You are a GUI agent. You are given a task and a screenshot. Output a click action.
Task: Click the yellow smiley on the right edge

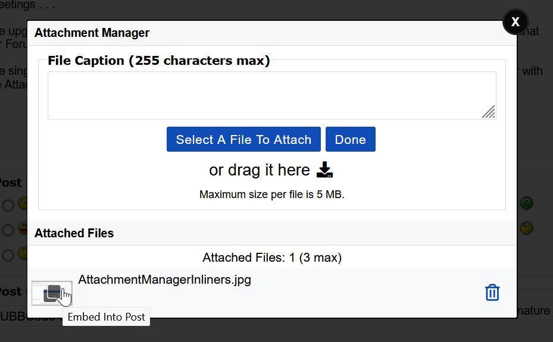click(526, 228)
